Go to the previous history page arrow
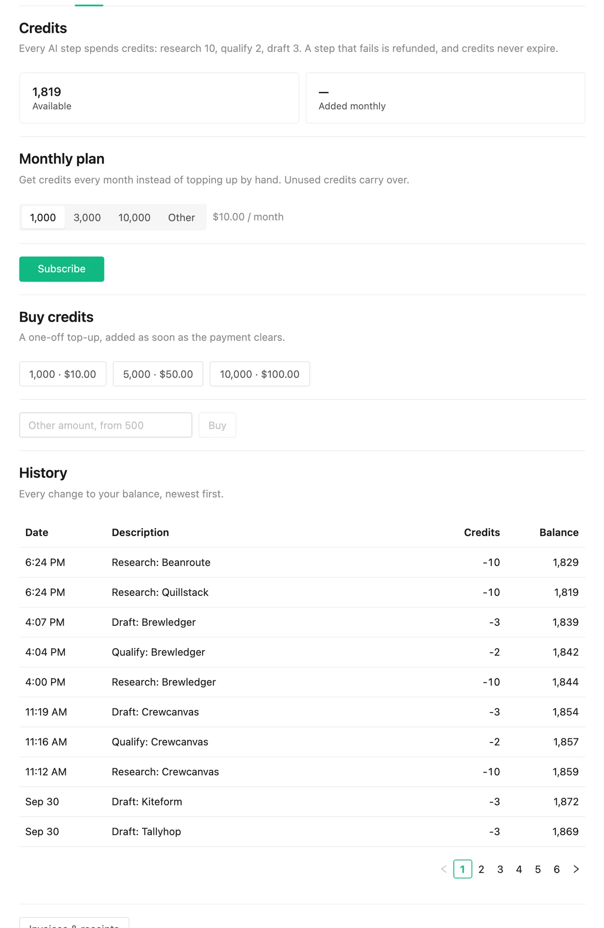604x928 pixels. click(x=444, y=869)
